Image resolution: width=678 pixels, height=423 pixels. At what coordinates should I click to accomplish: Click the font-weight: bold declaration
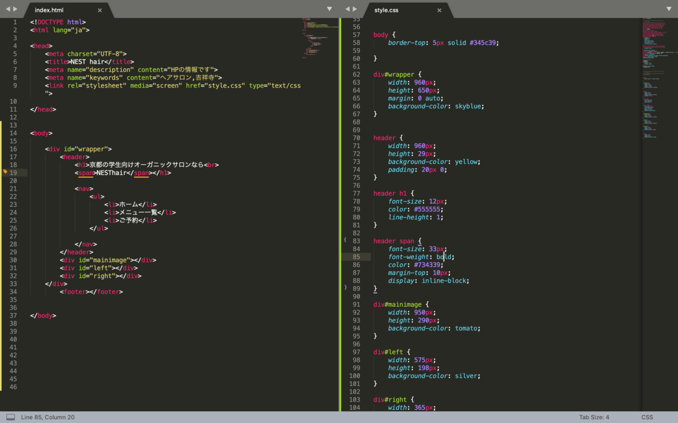click(421, 257)
